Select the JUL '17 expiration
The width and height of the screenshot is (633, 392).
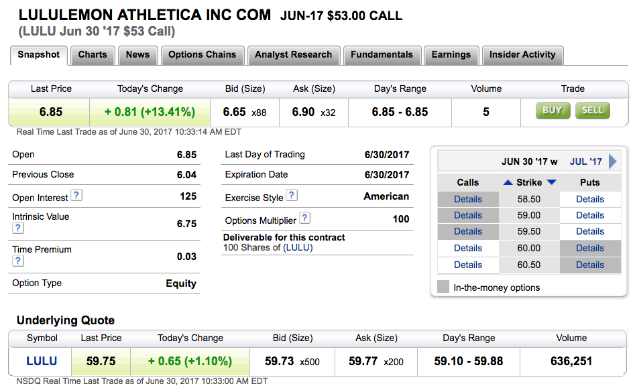pyautogui.click(x=586, y=161)
